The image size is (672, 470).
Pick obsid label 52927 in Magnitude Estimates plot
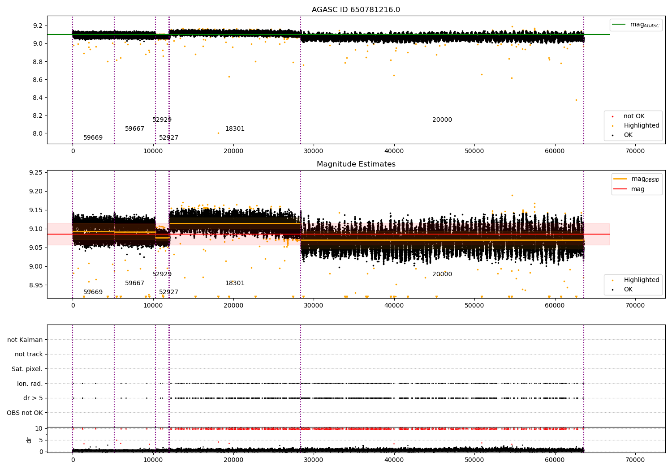click(169, 292)
